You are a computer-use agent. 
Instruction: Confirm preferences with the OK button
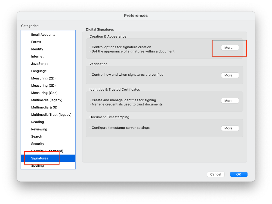coord(239,174)
